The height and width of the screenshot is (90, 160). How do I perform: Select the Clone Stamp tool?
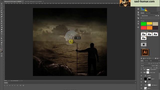point(1,21)
